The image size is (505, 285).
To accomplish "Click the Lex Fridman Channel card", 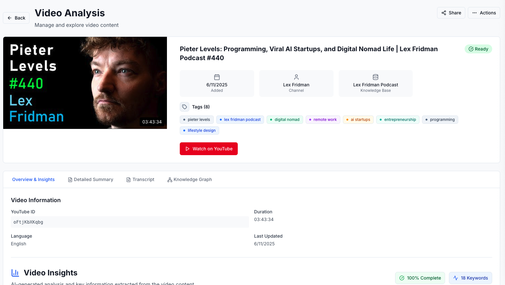I will pos(296,83).
